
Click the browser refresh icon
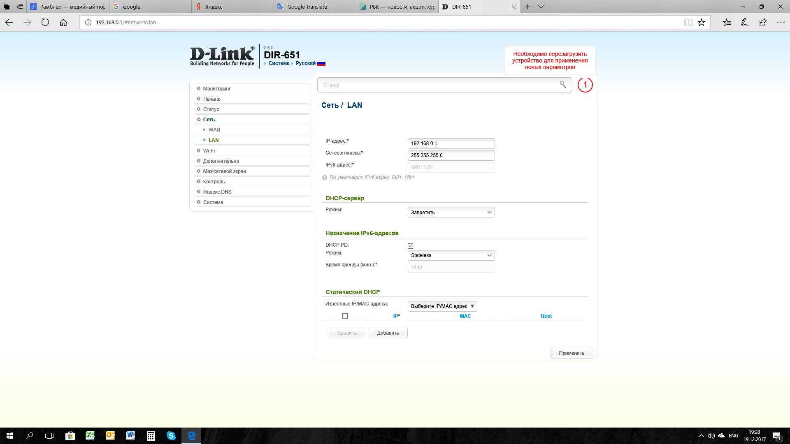coord(45,22)
